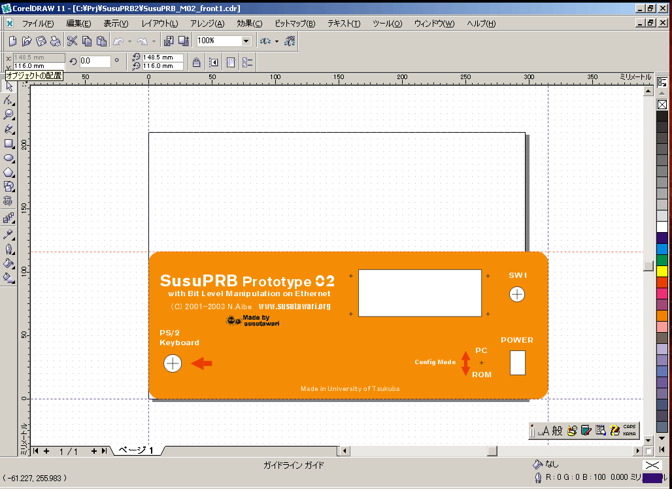Choose the Freehand drawing tool

click(x=8, y=129)
